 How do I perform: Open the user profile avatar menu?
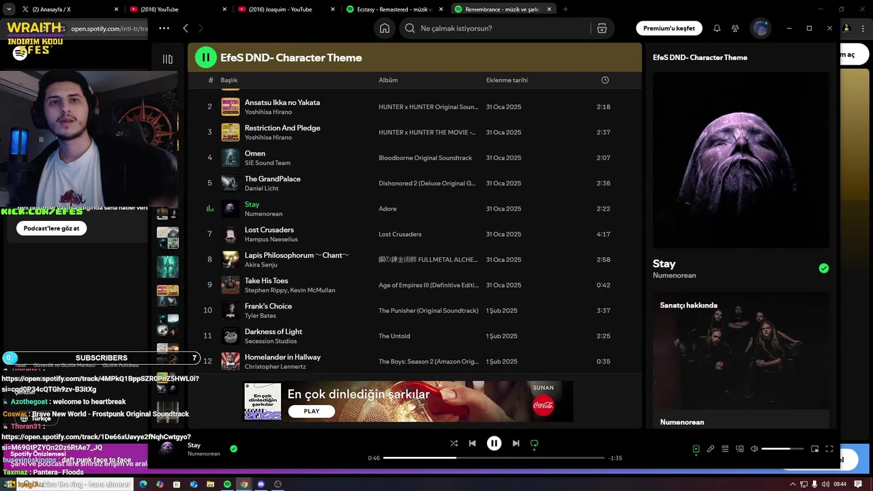click(760, 28)
